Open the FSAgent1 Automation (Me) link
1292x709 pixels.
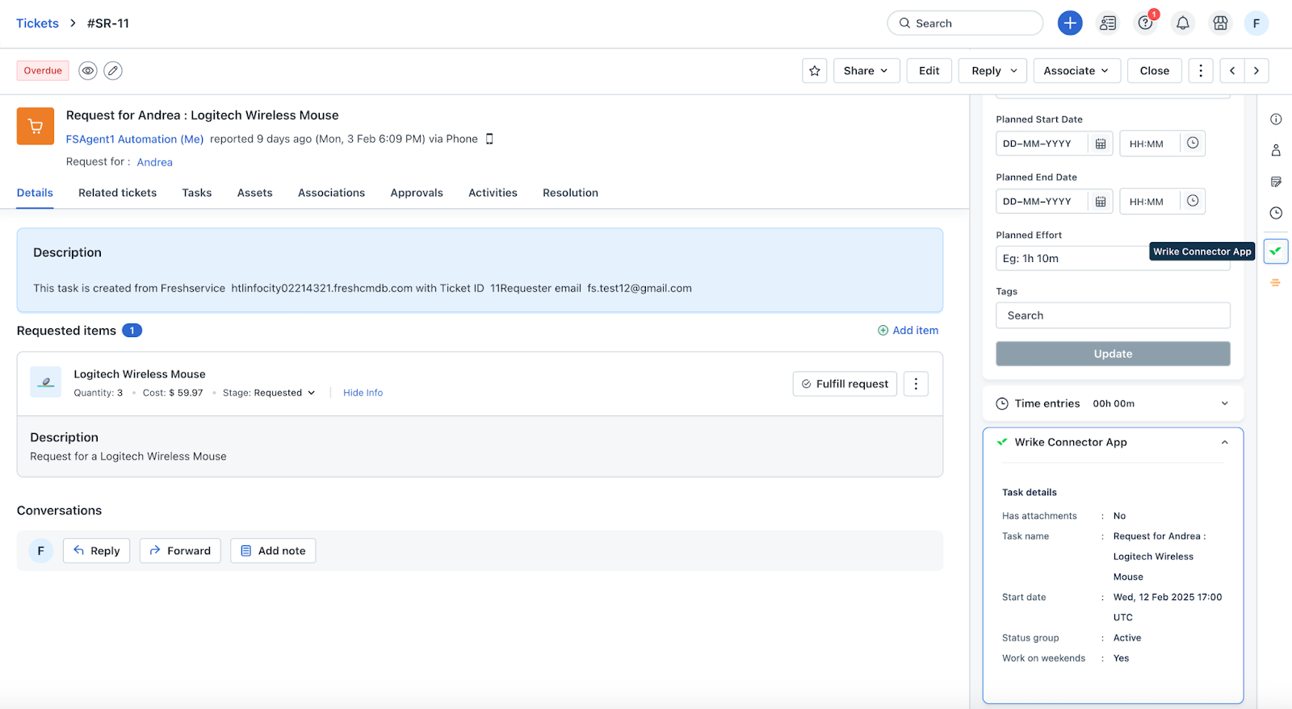[135, 140]
